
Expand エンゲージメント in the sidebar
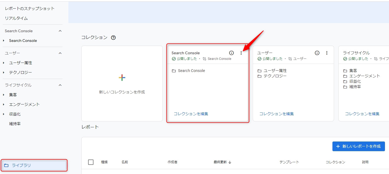pyautogui.click(x=4, y=104)
